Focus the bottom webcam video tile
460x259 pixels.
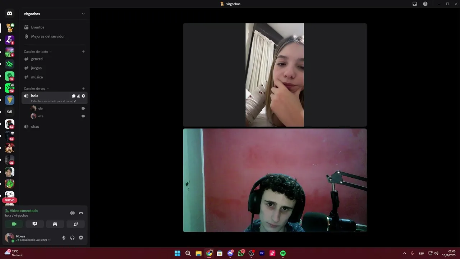click(275, 180)
